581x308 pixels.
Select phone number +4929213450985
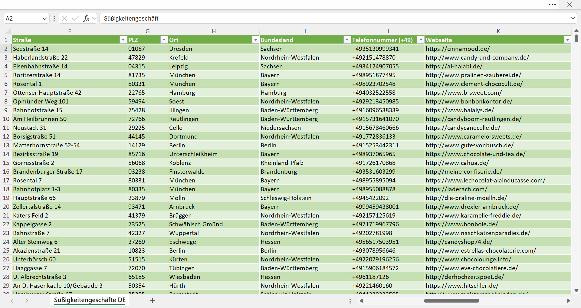tap(388, 101)
